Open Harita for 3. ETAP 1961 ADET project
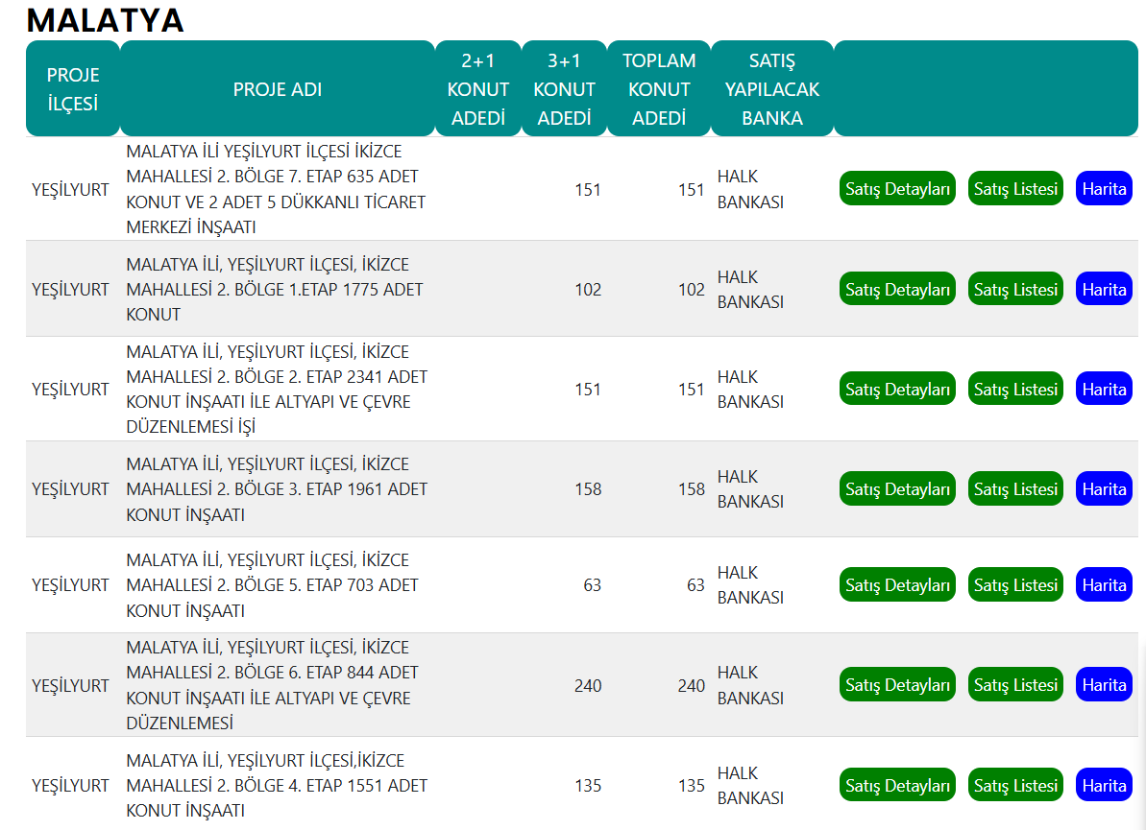Screen dimensions: 1146x830 tap(1104, 489)
